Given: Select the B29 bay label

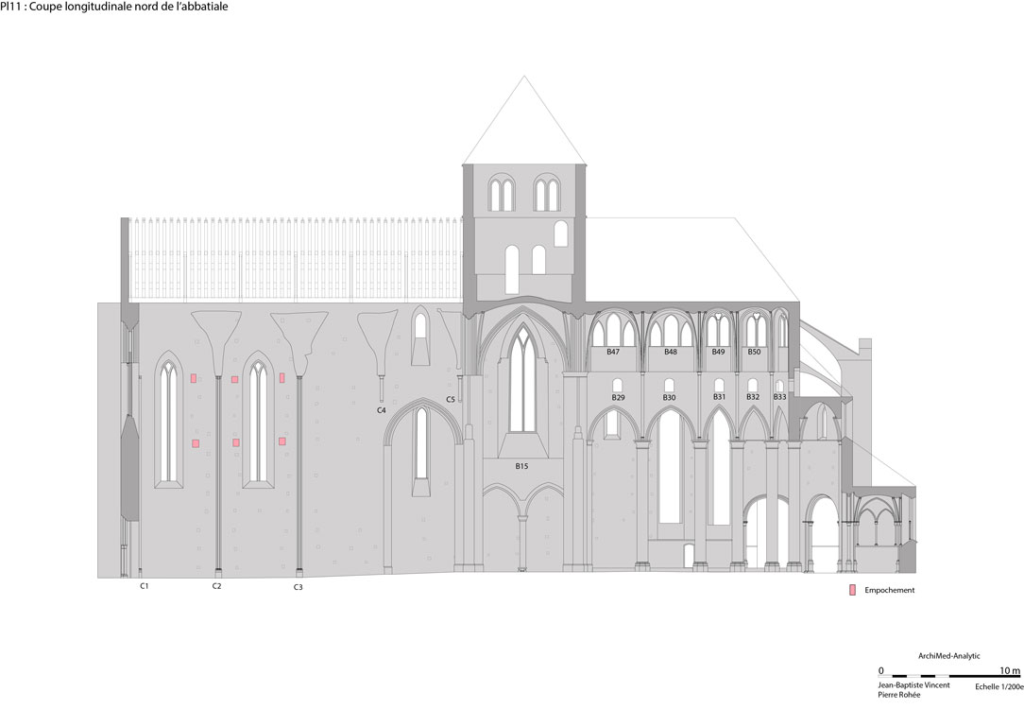Looking at the screenshot, I should pyautogui.click(x=618, y=398).
